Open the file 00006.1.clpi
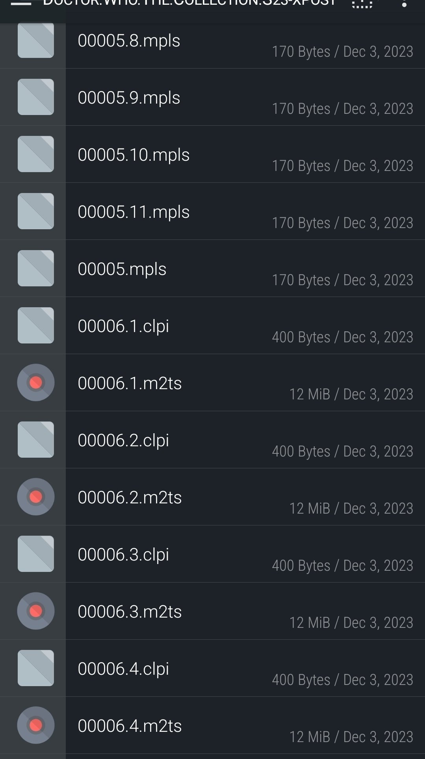The image size is (425, 759). (123, 326)
